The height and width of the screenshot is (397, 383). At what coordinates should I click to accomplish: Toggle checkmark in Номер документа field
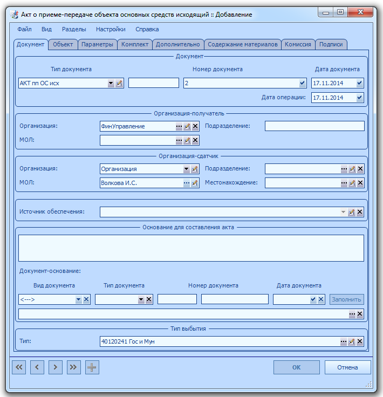tap(302, 83)
